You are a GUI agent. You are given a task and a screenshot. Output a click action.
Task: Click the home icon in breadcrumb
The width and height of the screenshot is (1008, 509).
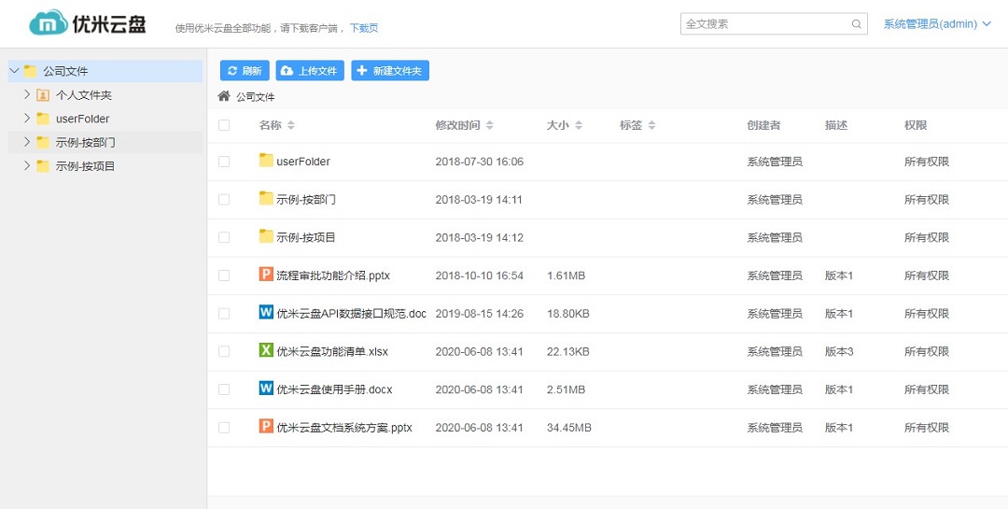[x=224, y=96]
